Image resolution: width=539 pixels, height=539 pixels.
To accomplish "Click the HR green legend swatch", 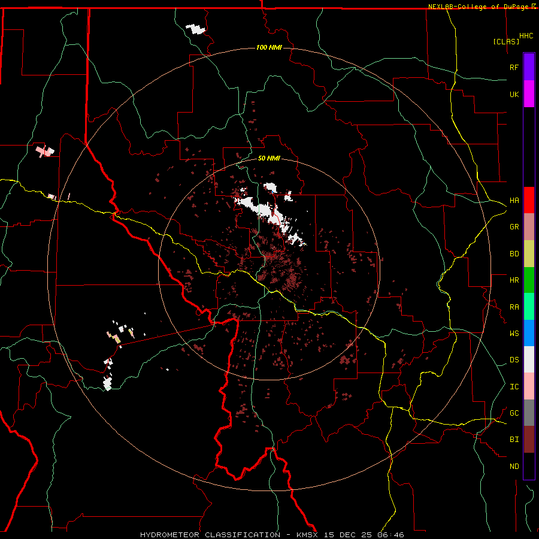I will click(529, 280).
